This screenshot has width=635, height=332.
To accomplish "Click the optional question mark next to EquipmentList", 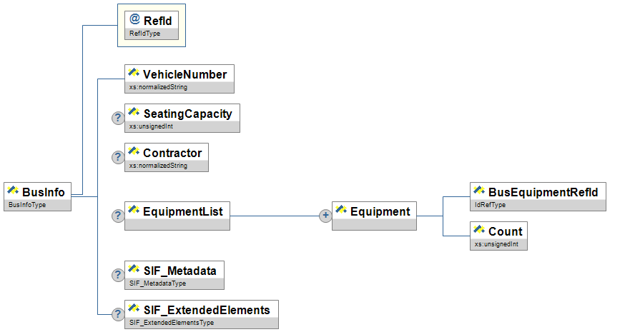I will [x=117, y=216].
